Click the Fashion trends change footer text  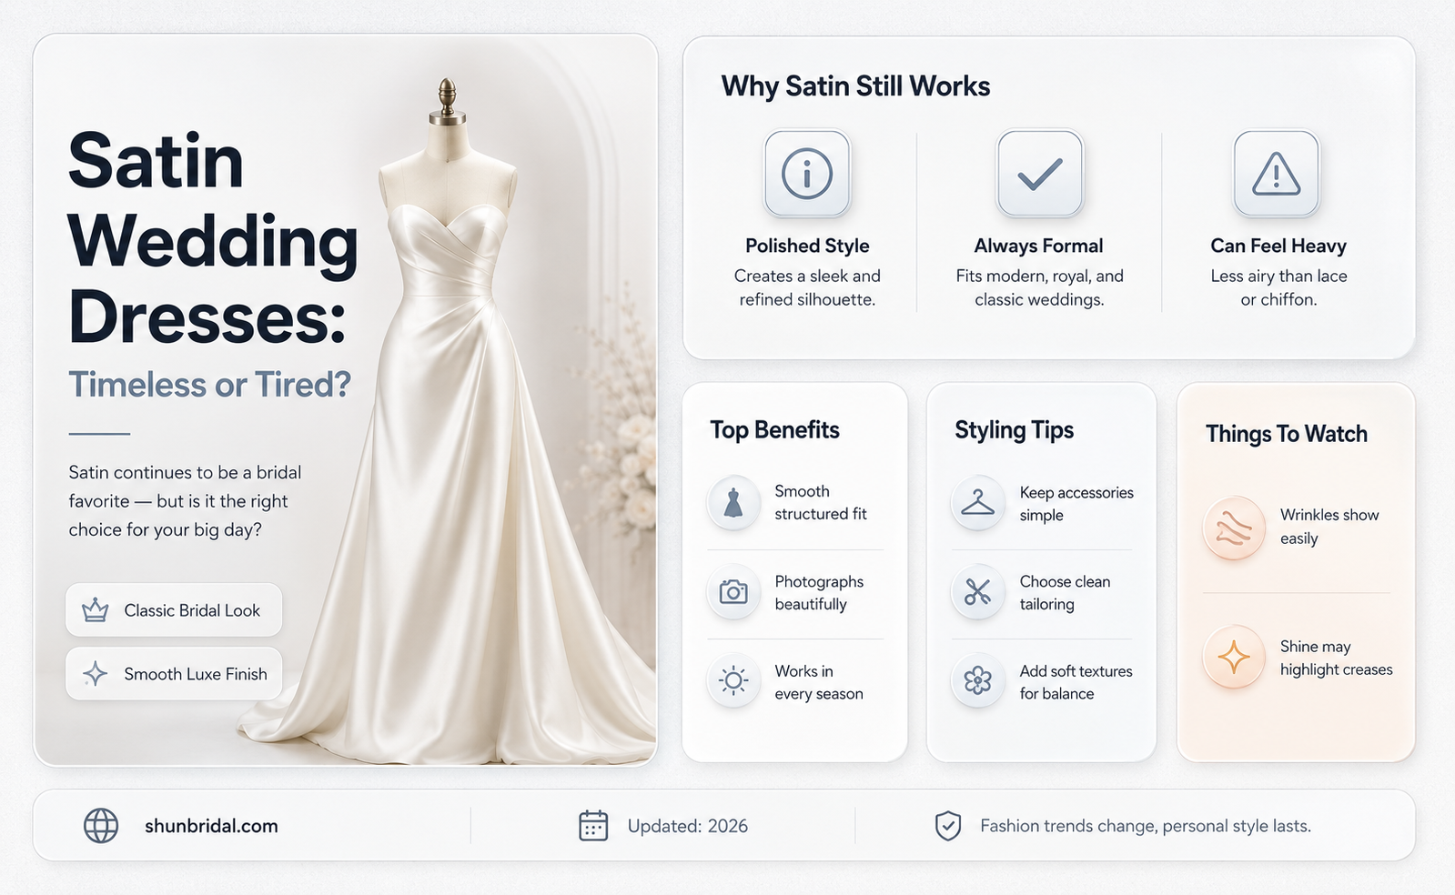pyautogui.click(x=1146, y=826)
